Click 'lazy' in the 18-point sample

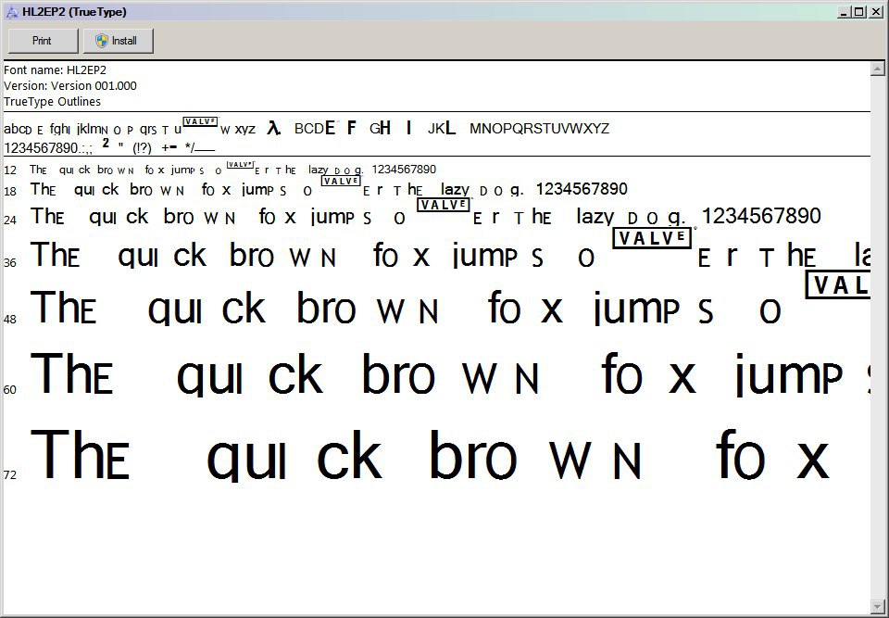[456, 190]
